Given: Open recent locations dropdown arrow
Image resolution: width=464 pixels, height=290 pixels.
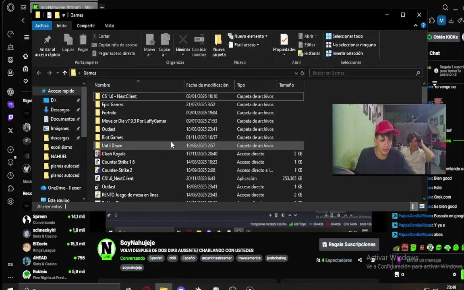Looking at the screenshot, I should [58, 73].
